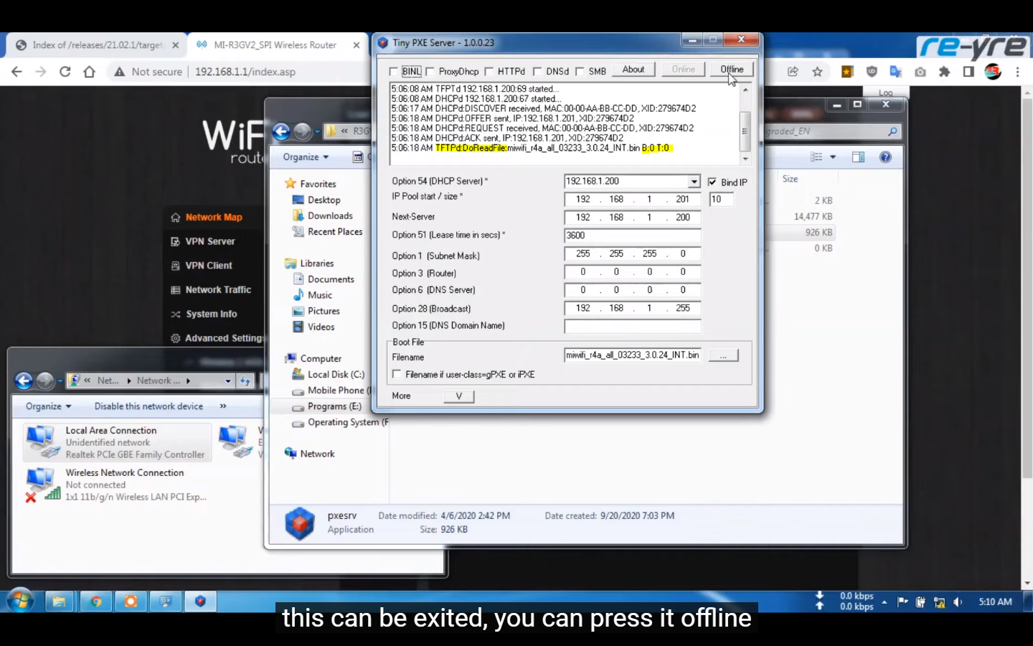Viewport: 1033px width, 646px height.
Task: Enable the ProxyDhcp checkbox
Action: (430, 72)
